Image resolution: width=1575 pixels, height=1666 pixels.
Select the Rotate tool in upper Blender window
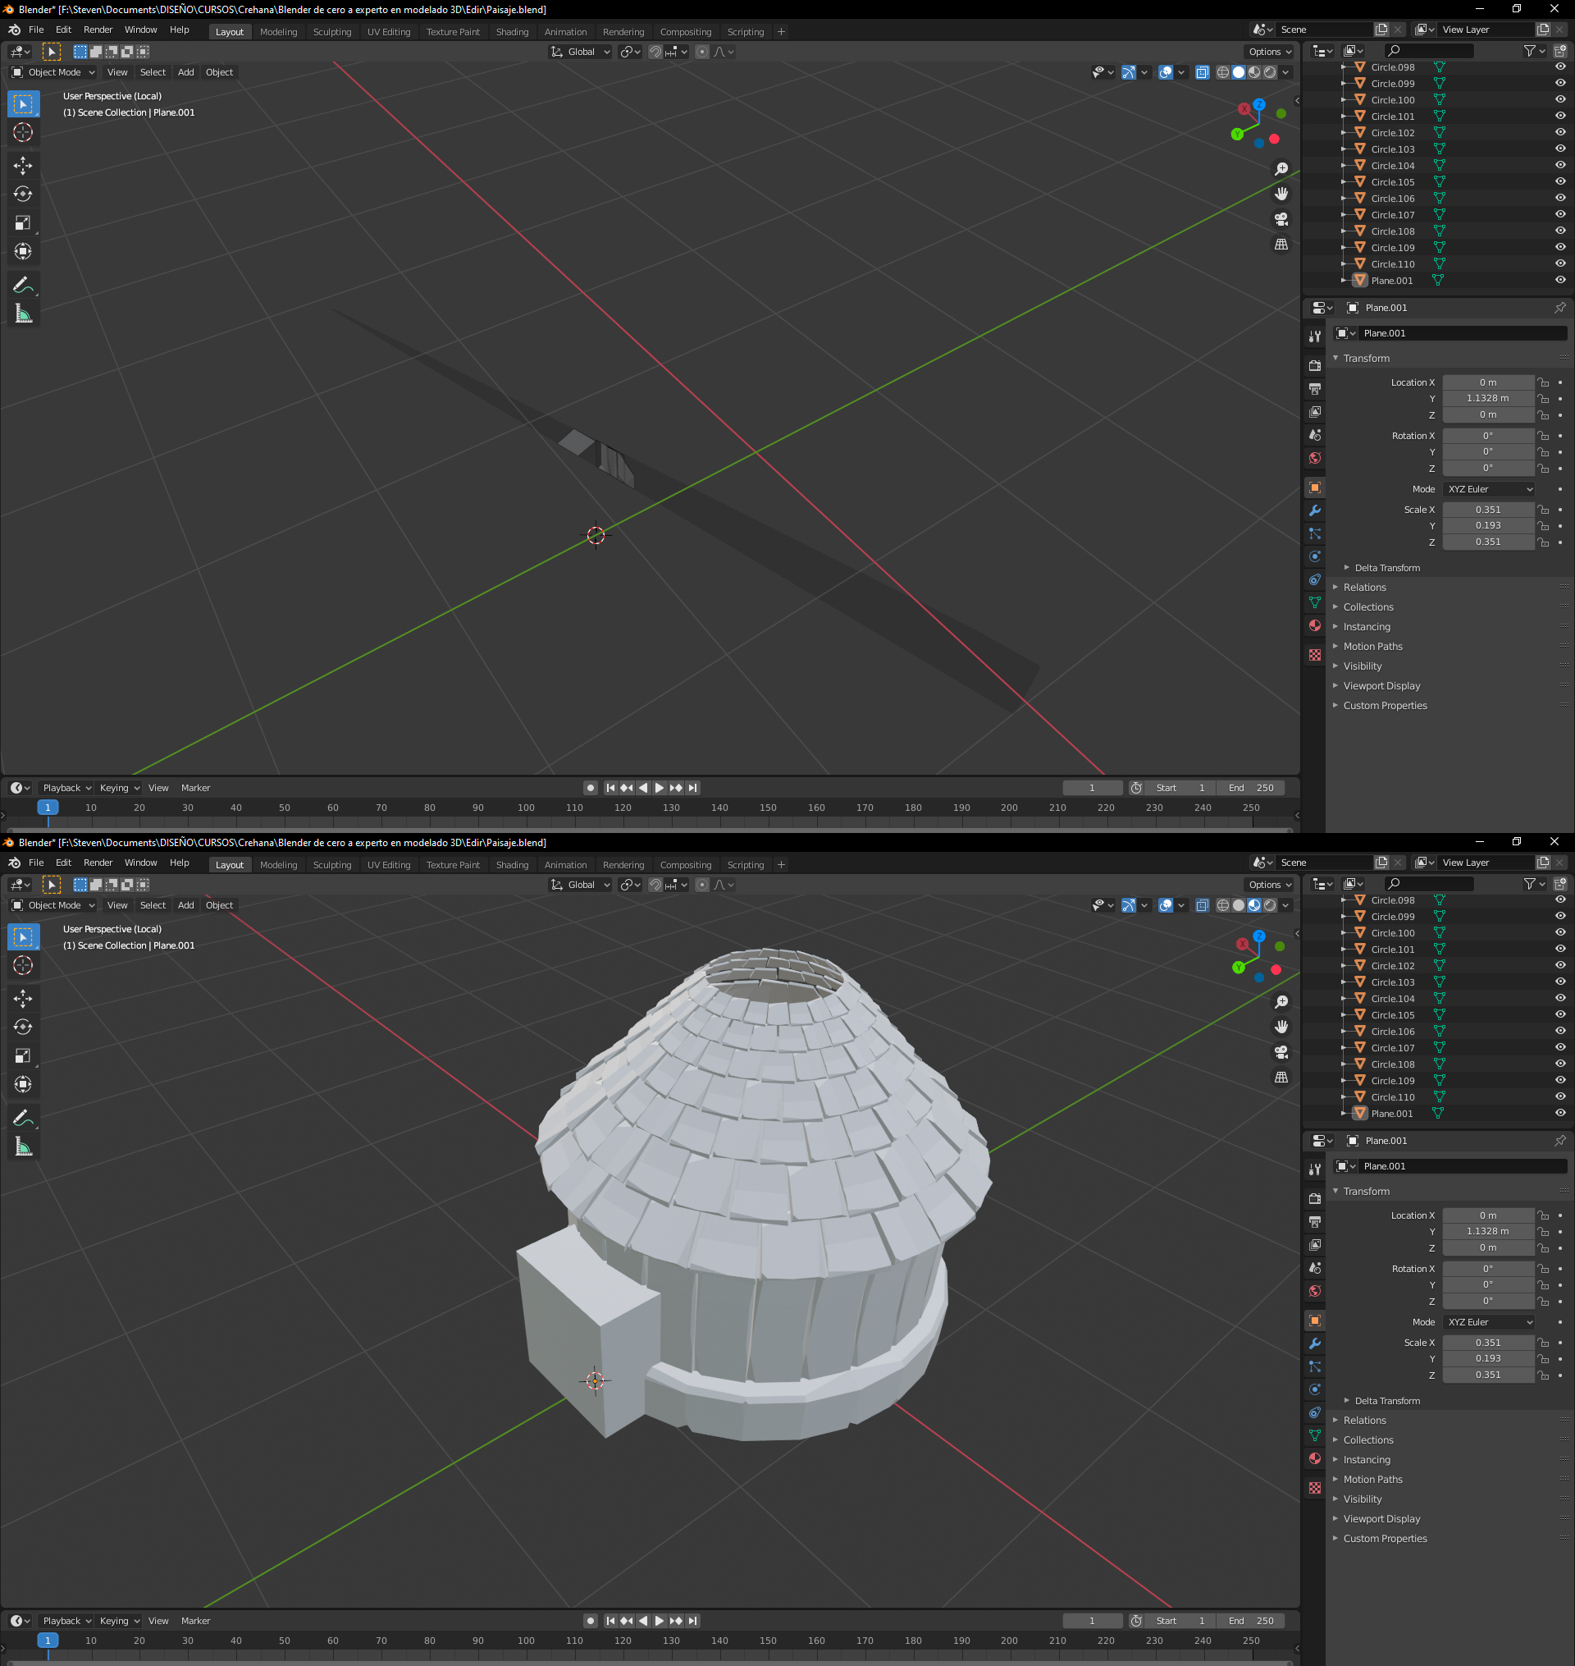(x=23, y=194)
